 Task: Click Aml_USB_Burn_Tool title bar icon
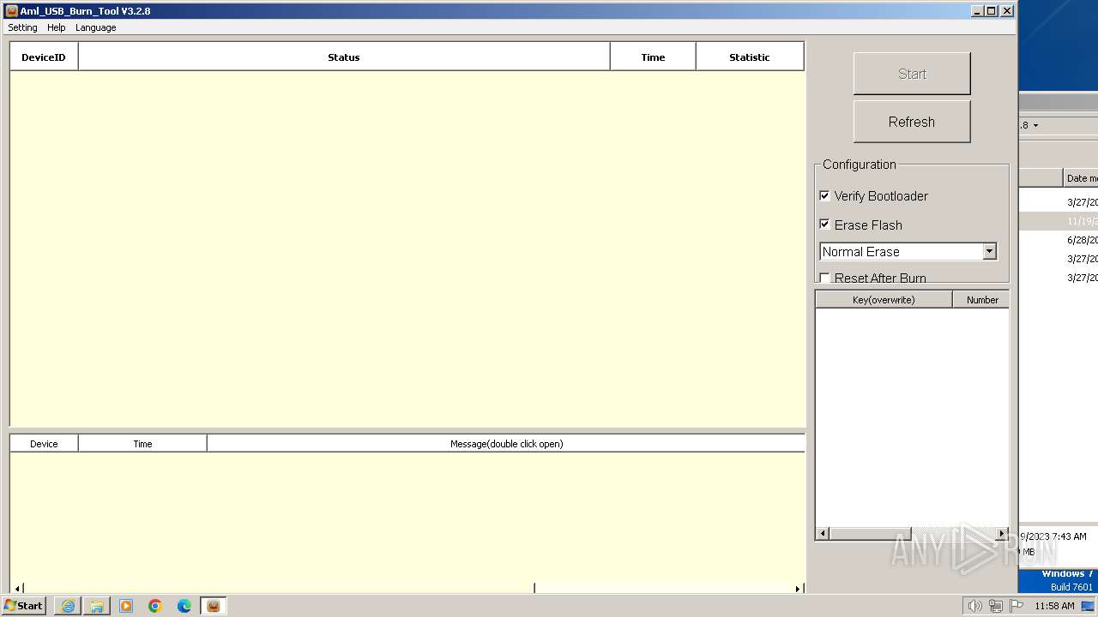coord(11,11)
